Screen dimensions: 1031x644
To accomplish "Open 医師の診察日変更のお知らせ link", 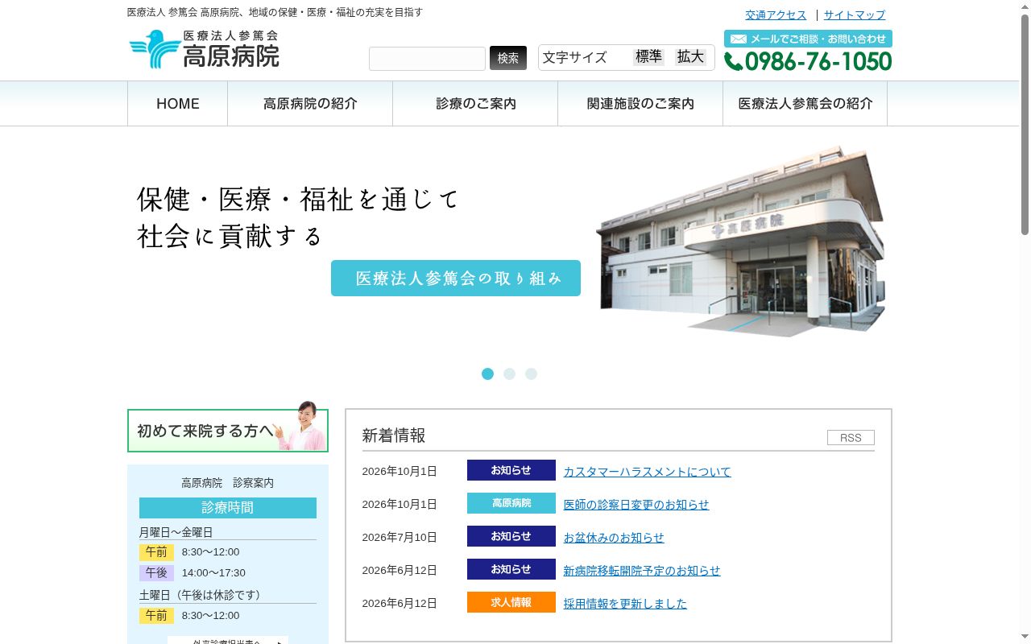I will pos(636,505).
